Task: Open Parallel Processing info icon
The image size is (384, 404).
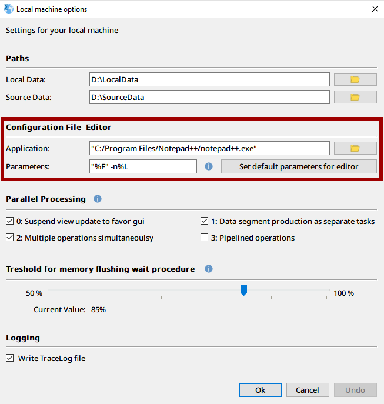Action: coord(98,199)
